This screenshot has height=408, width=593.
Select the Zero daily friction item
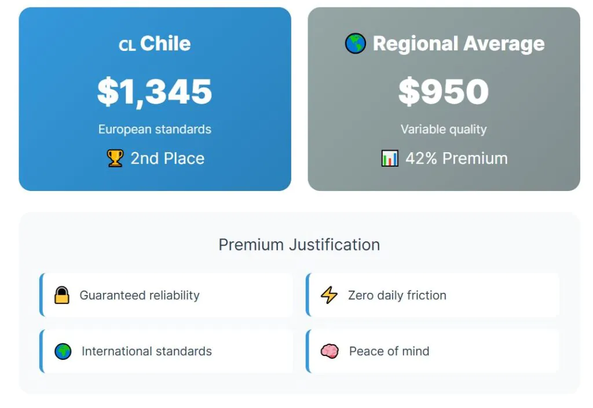397,295
